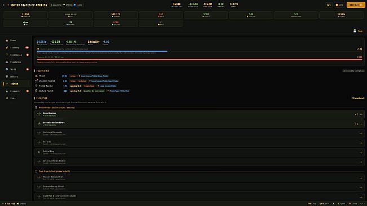Build Undersea Metropolis using its plus button
This screenshot has width=367, height=206.
point(361,133)
